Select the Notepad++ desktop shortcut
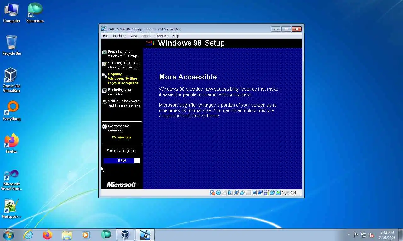This screenshot has height=241, width=403. click(x=12, y=209)
